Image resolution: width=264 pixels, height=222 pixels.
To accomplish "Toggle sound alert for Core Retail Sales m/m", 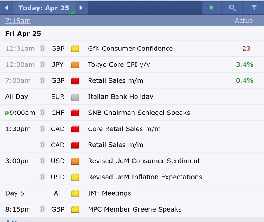I will 42,129.
